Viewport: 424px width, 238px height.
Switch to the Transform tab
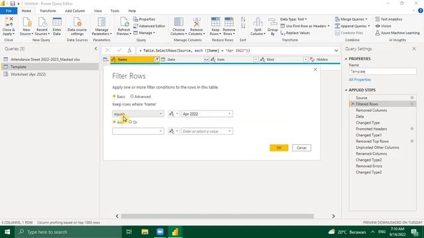click(48, 11)
